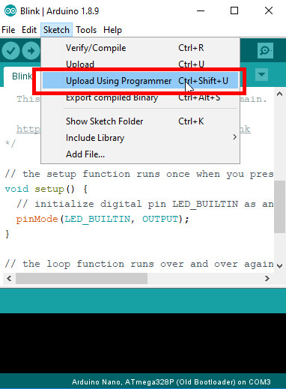Click the pinMode(LED_BUILTIN, OUTPUT); line
286x389 pixels.
click(x=103, y=219)
